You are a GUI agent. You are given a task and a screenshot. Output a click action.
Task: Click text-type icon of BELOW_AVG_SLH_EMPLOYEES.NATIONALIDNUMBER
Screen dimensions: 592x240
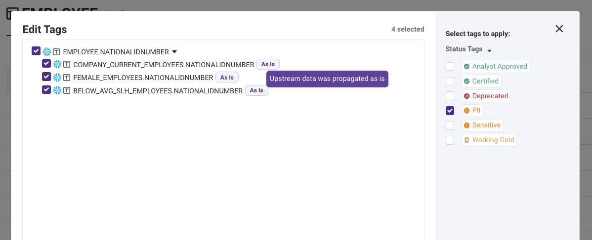point(67,90)
